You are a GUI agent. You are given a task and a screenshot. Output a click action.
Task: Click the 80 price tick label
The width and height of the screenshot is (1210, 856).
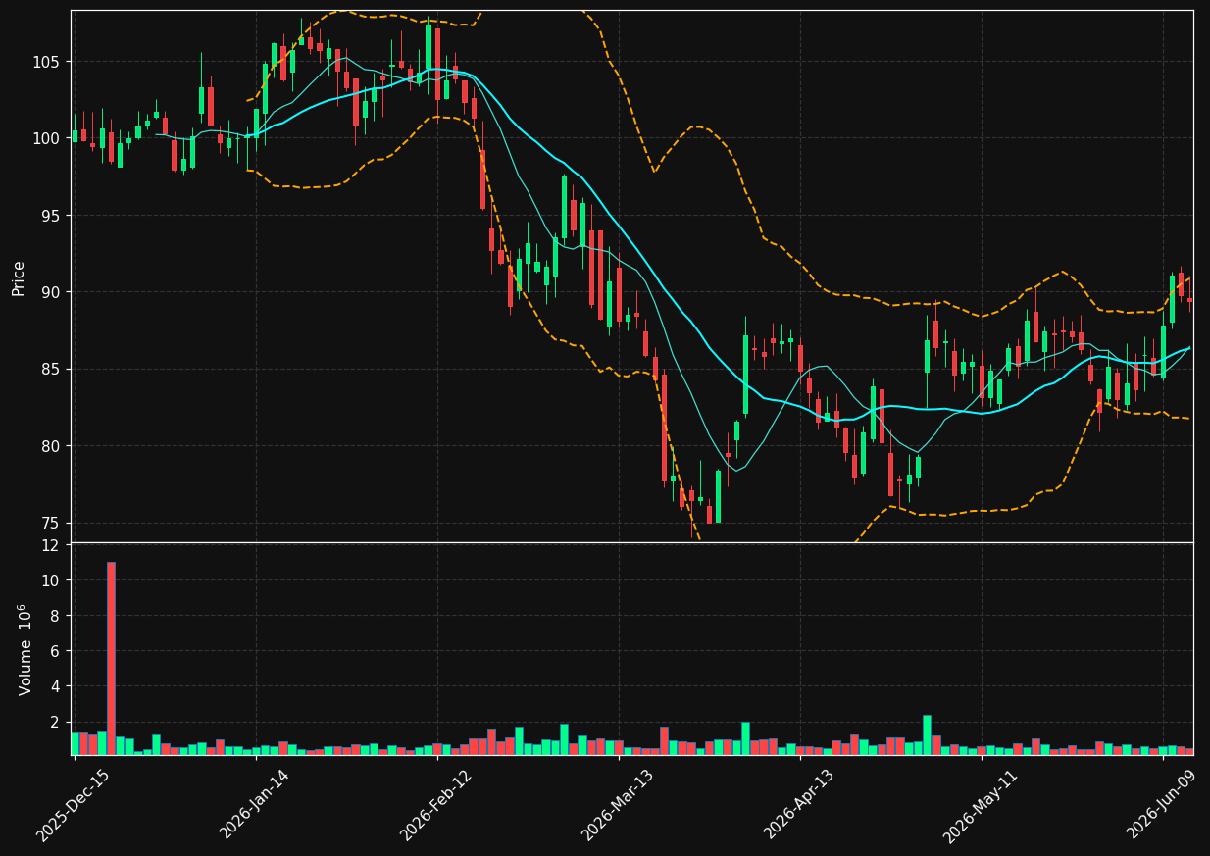tap(51, 446)
